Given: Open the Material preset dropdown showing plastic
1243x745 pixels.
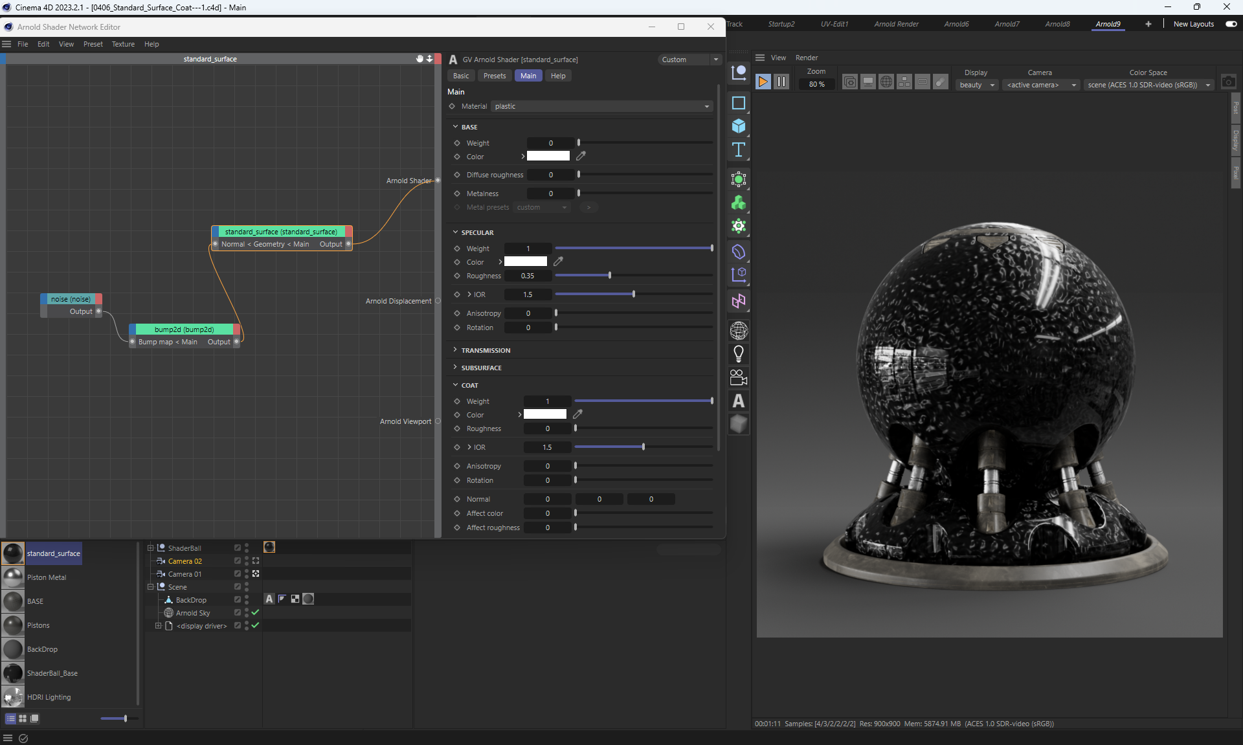Looking at the screenshot, I should pos(601,106).
